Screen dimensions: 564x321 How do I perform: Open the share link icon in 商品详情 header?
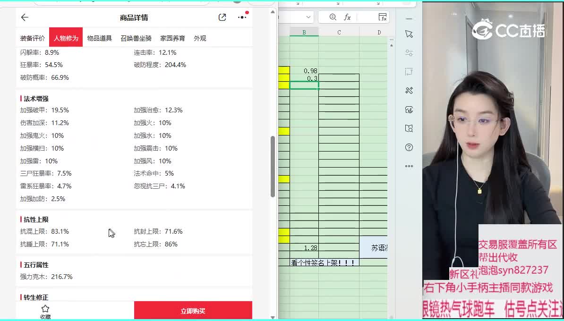(222, 17)
